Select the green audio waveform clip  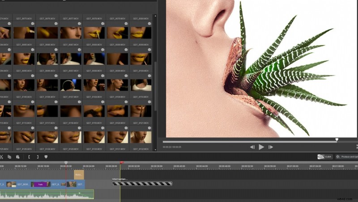47,194
